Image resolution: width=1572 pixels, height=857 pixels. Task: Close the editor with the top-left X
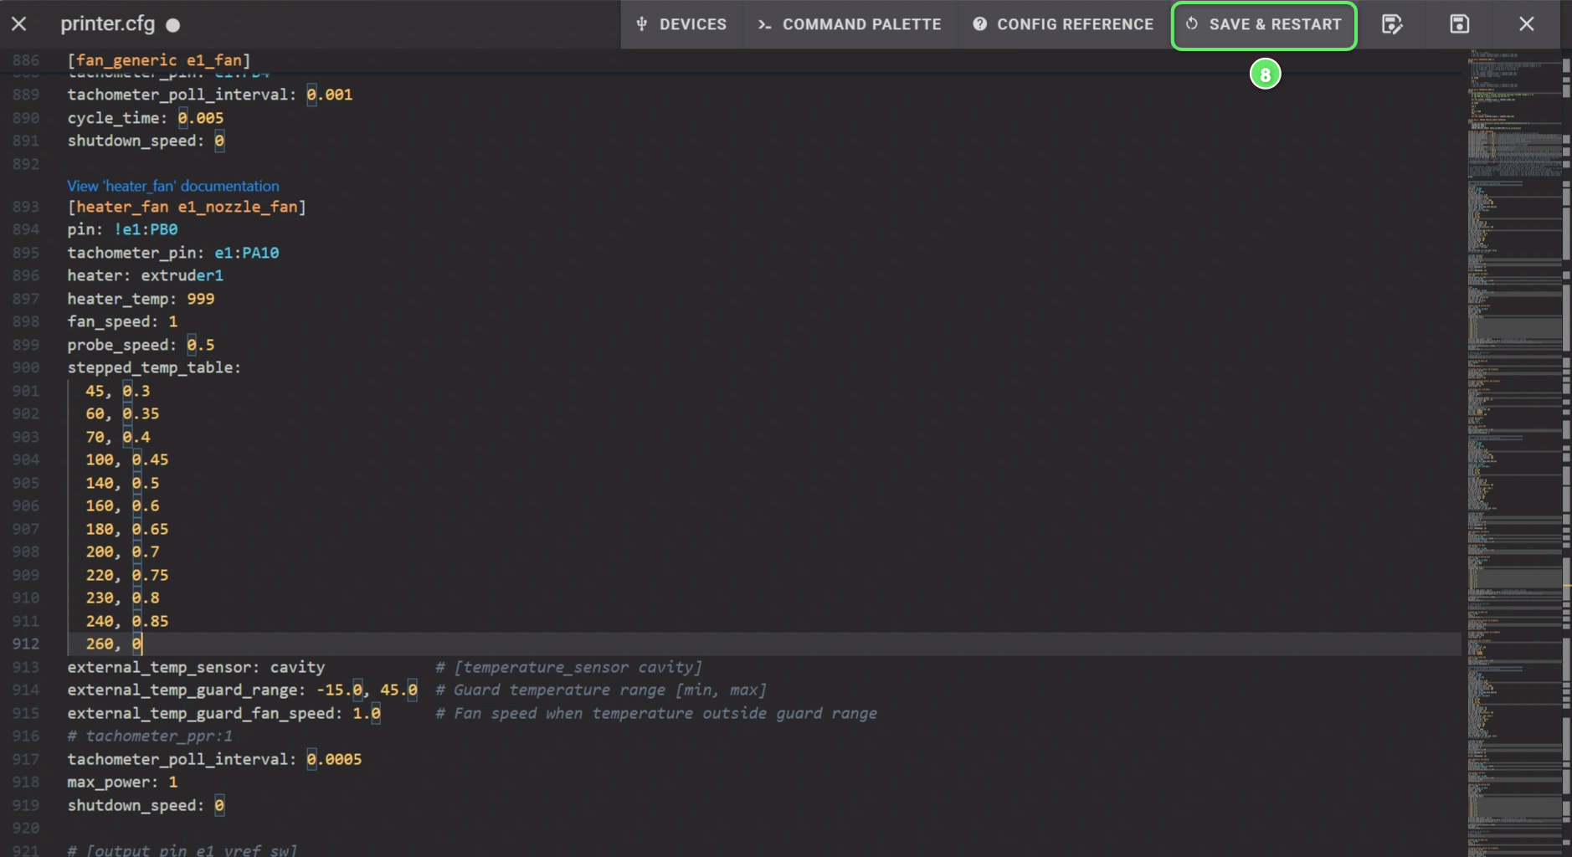pyautogui.click(x=19, y=24)
